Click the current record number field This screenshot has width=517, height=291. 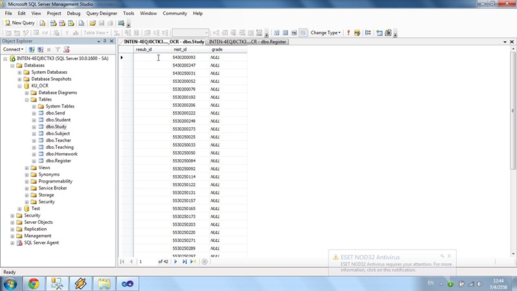click(x=146, y=261)
